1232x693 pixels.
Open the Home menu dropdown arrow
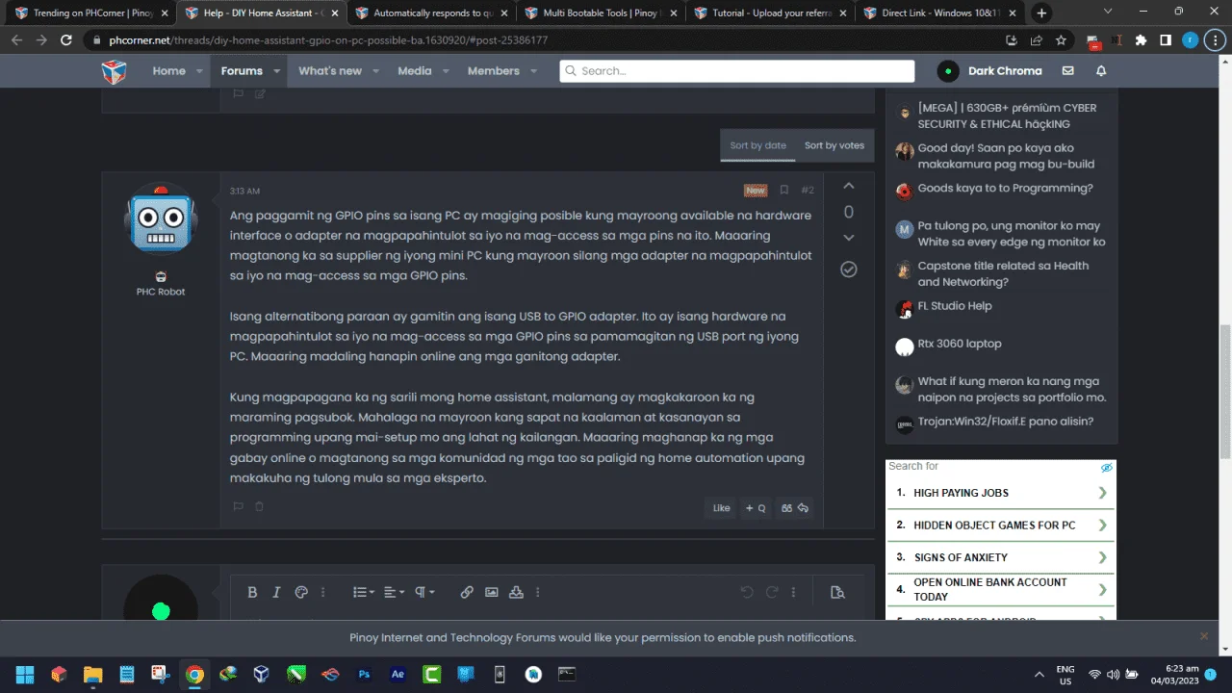tap(200, 71)
